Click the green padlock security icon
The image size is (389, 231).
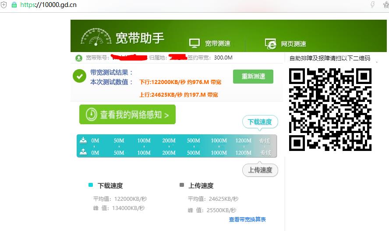click(14, 5)
